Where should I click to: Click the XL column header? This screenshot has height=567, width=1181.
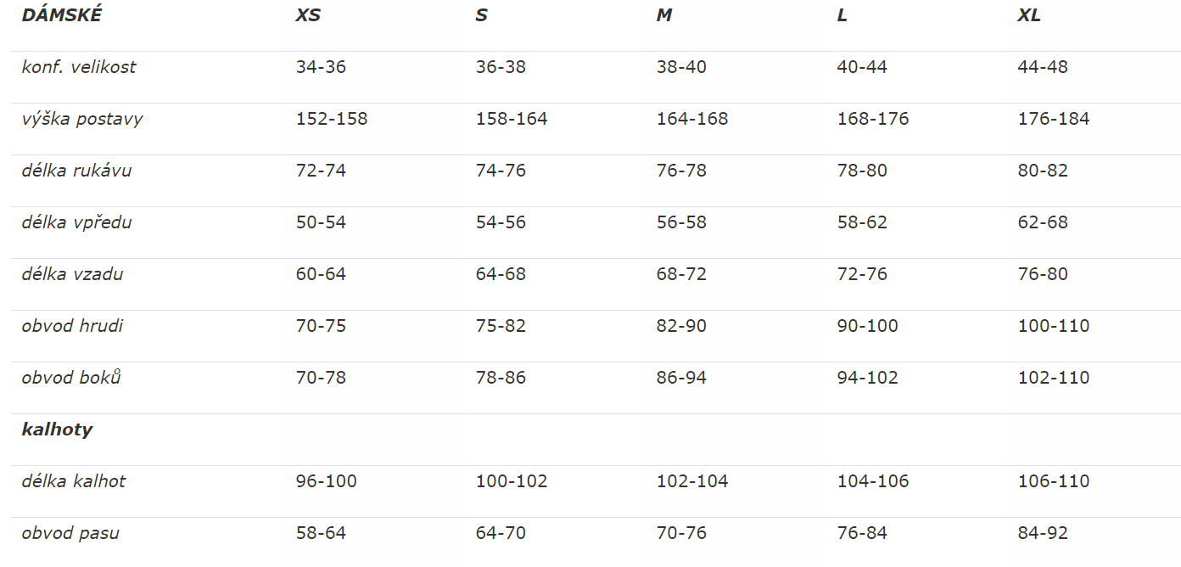tap(1029, 15)
